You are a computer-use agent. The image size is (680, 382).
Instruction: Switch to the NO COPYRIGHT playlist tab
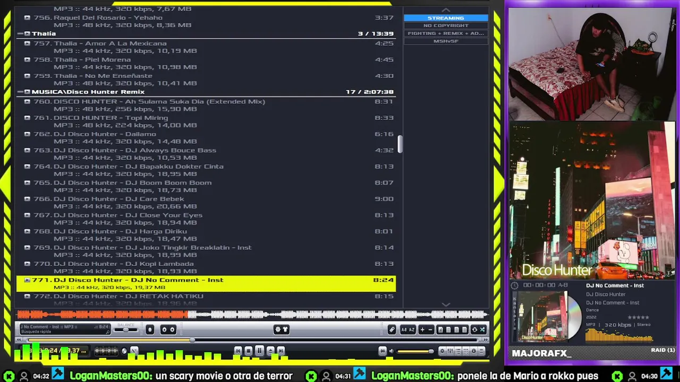pos(446,25)
